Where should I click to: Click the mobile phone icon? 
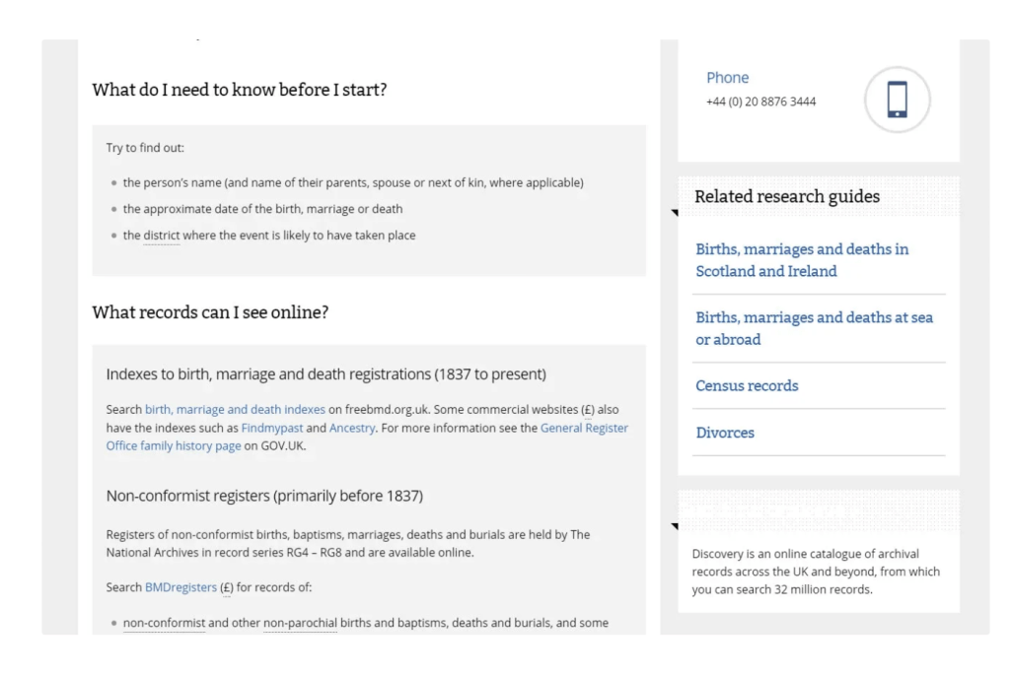(x=897, y=100)
